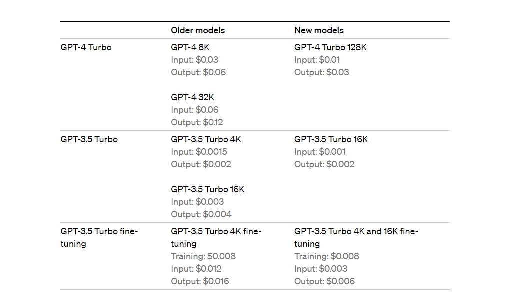527x295 pixels.
Task: Click the GPT-4 32K model name
Action: click(193, 97)
